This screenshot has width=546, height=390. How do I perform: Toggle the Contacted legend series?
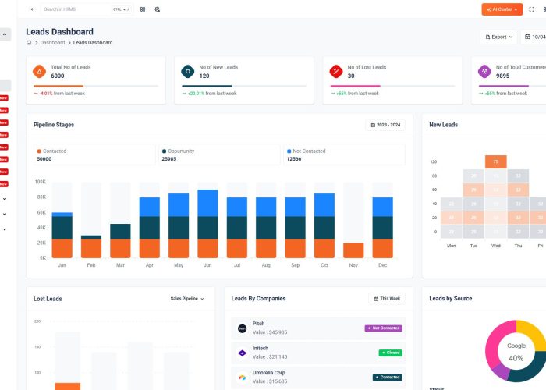point(52,151)
